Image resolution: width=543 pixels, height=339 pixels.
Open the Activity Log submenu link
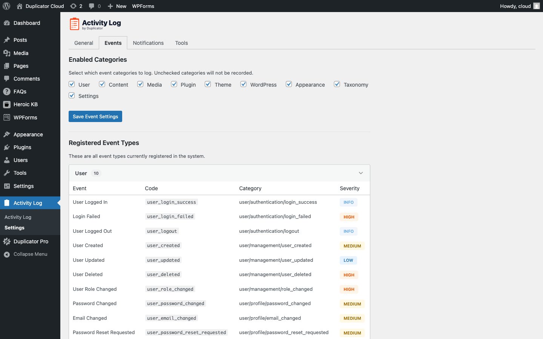(18, 217)
